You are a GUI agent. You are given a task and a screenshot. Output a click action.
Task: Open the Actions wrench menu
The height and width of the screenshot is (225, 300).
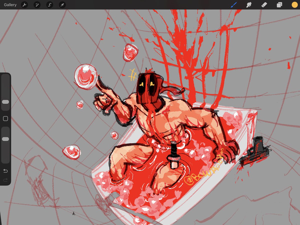[24, 5]
